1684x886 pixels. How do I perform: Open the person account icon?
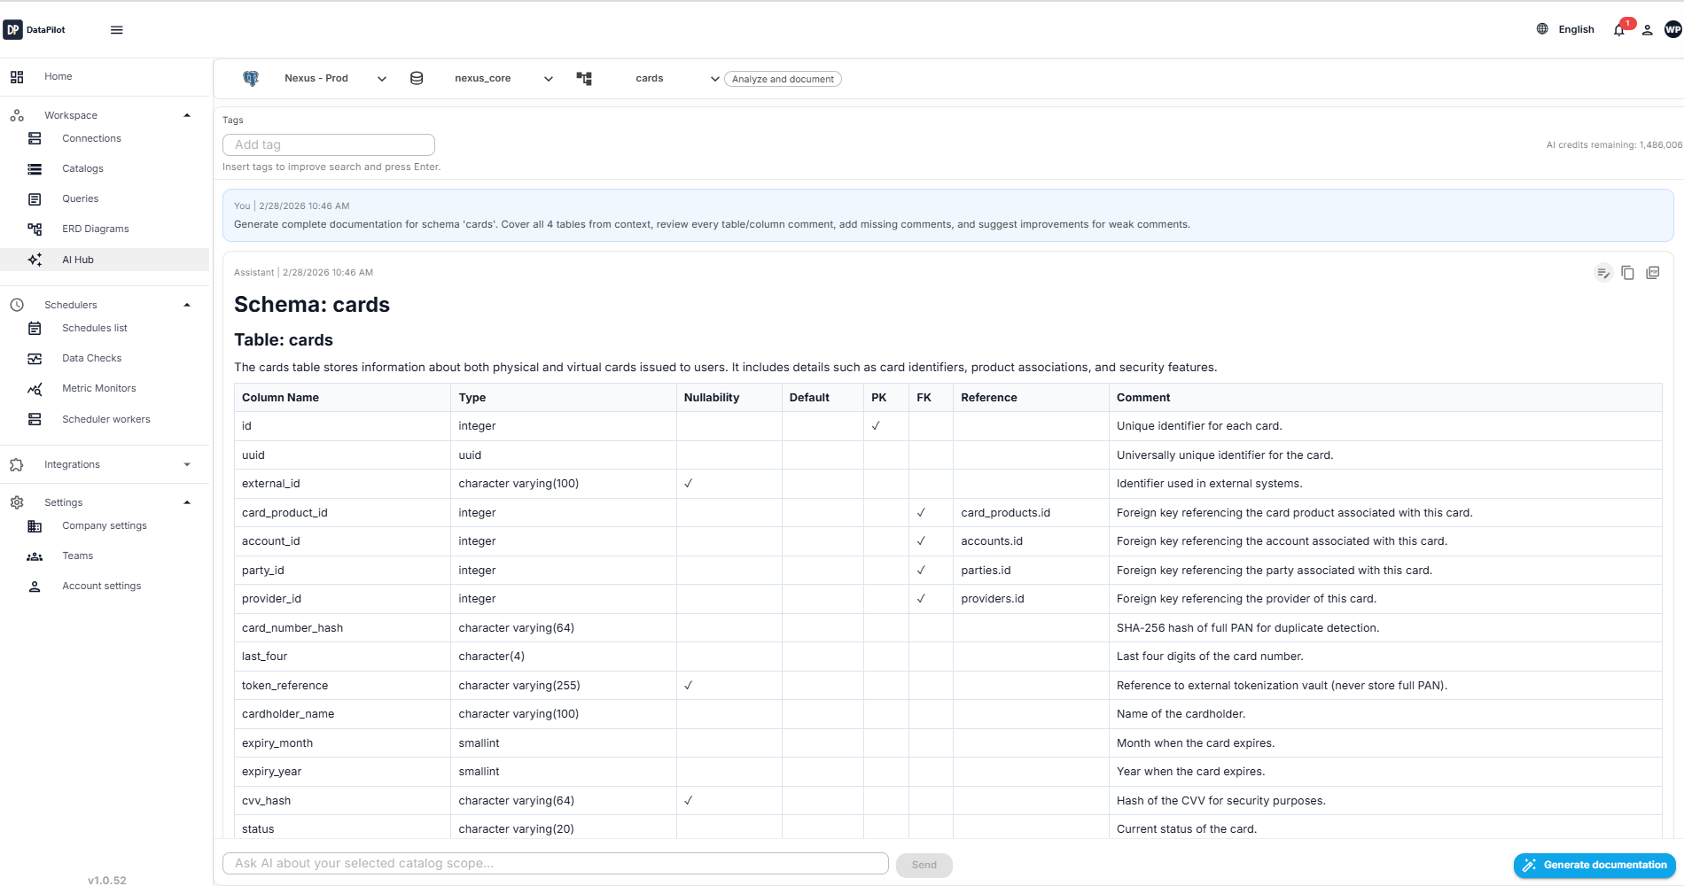click(x=1647, y=29)
